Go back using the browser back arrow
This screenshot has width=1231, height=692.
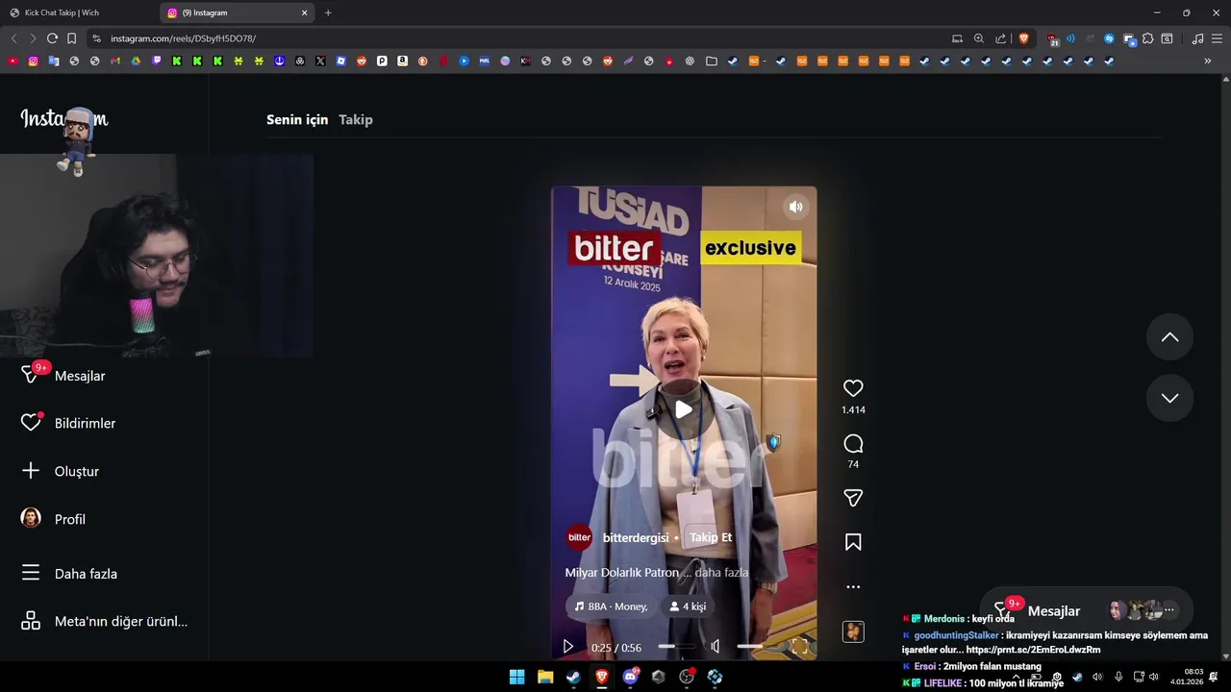(x=13, y=38)
